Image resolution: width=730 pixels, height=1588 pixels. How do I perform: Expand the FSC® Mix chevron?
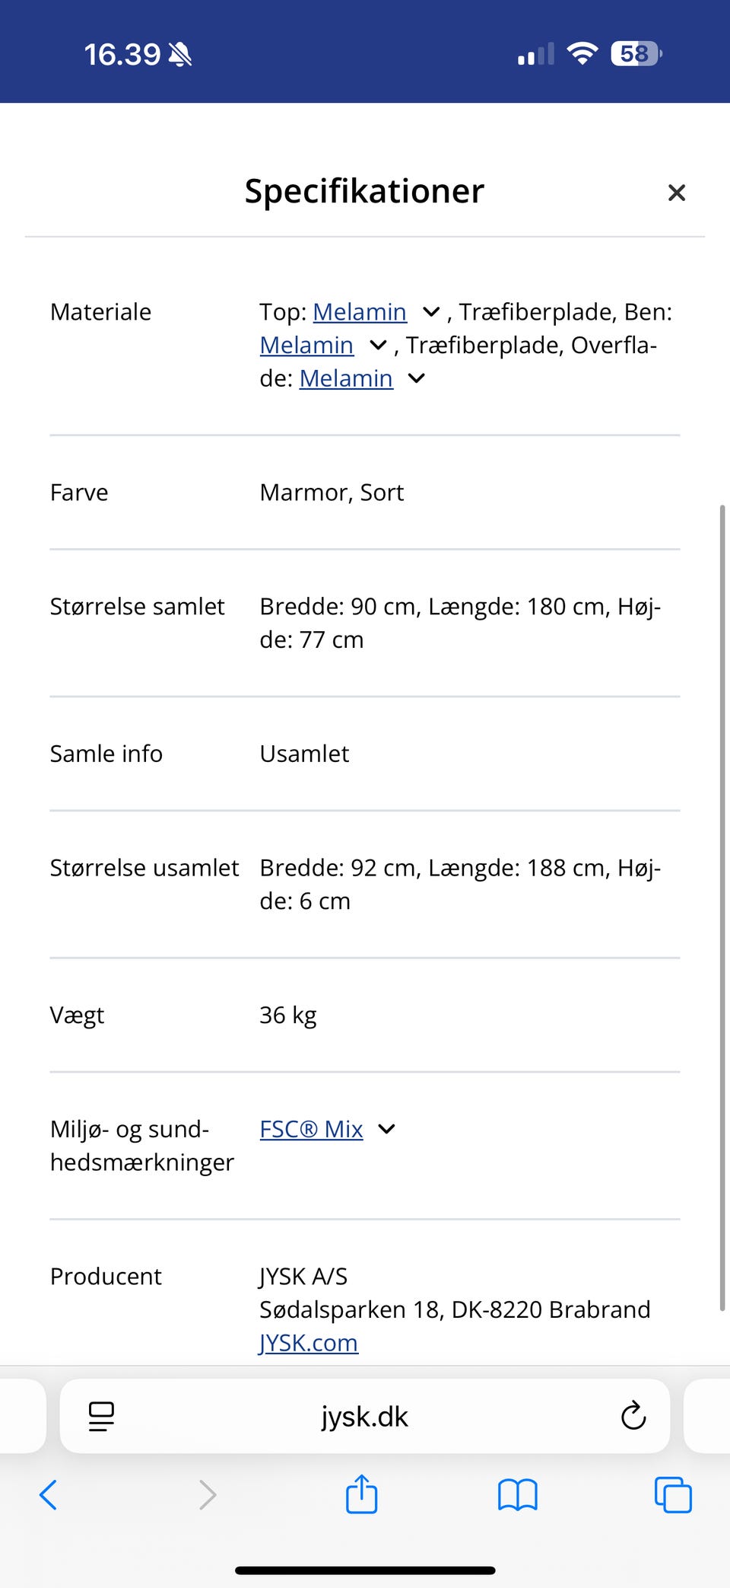[387, 1129]
